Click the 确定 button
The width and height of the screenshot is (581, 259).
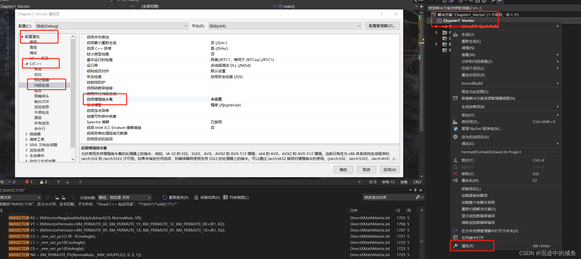343,170
